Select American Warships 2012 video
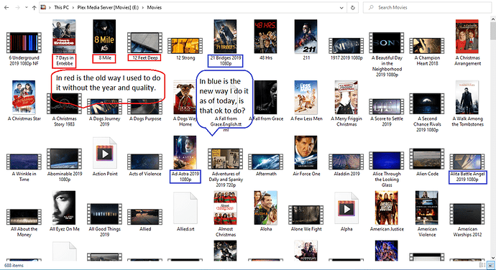The width and height of the screenshot is (496, 270). [x=467, y=214]
